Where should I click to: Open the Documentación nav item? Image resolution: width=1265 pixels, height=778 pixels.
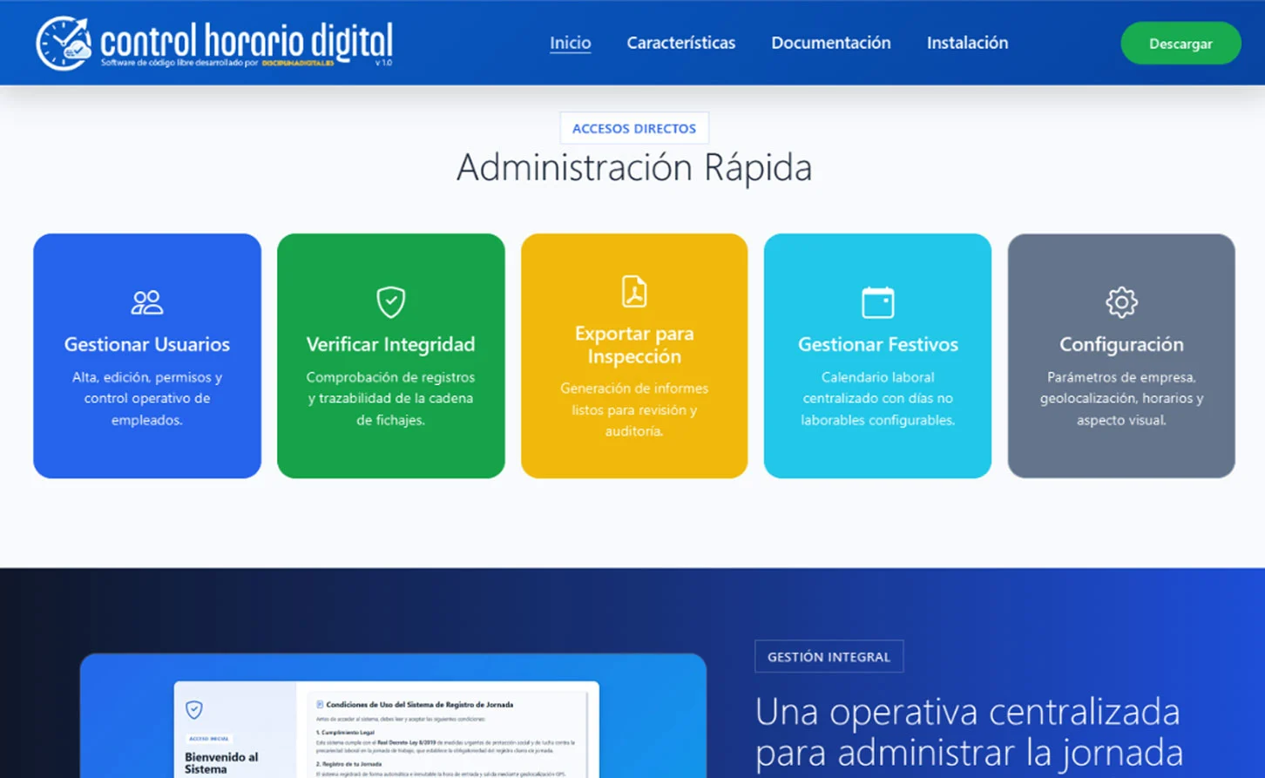pos(830,43)
